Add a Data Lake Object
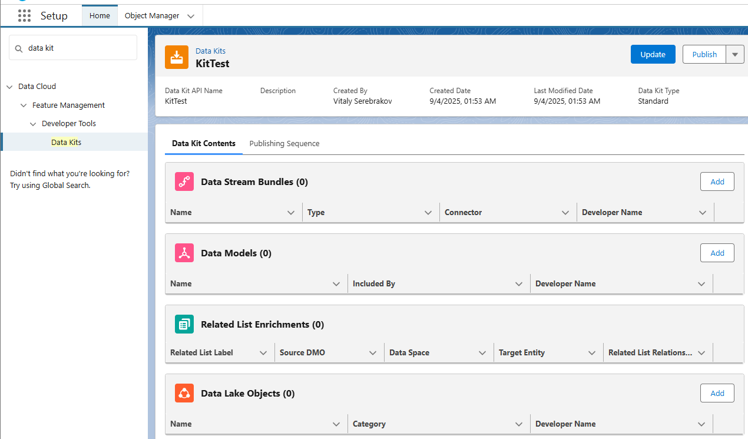 [x=717, y=393]
